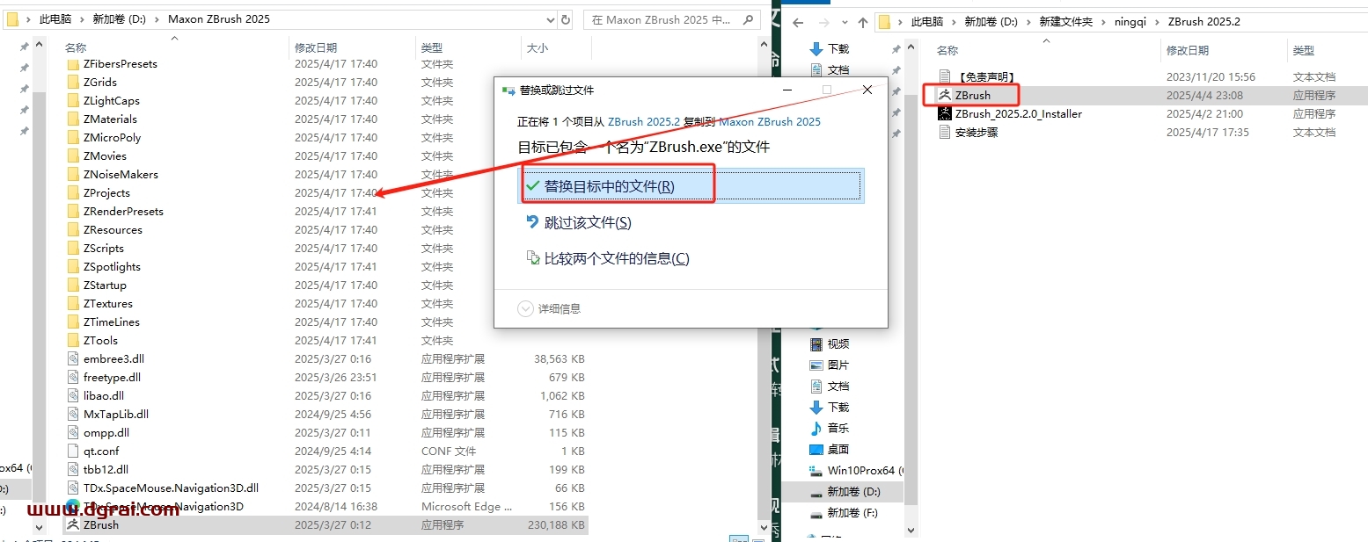The width and height of the screenshot is (1368, 542).
Task: Click ZBrush app icon in ZBrush 2025.2 window
Action: pos(945,95)
